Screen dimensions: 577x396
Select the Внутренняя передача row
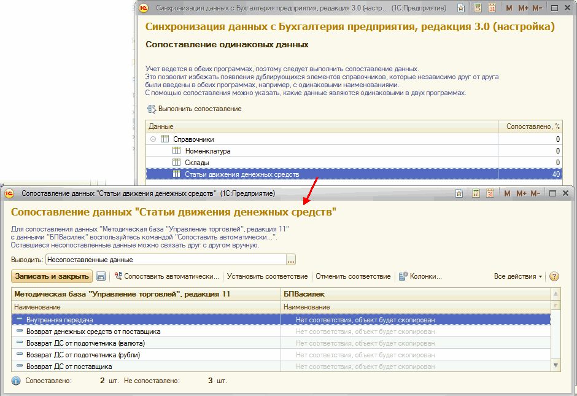coord(281,320)
